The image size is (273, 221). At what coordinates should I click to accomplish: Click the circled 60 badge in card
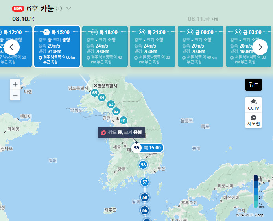[94, 32]
